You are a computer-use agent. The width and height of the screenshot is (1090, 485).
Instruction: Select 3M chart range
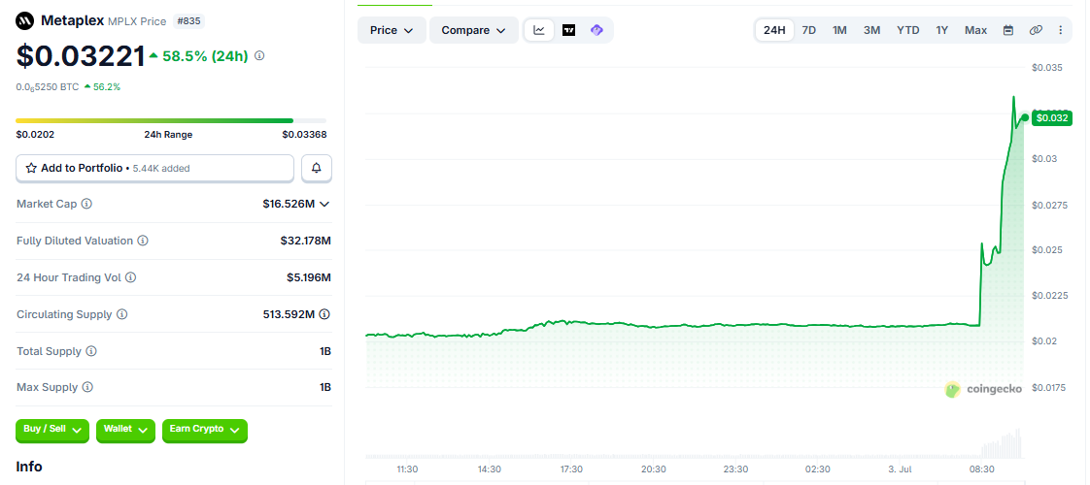pyautogui.click(x=871, y=30)
